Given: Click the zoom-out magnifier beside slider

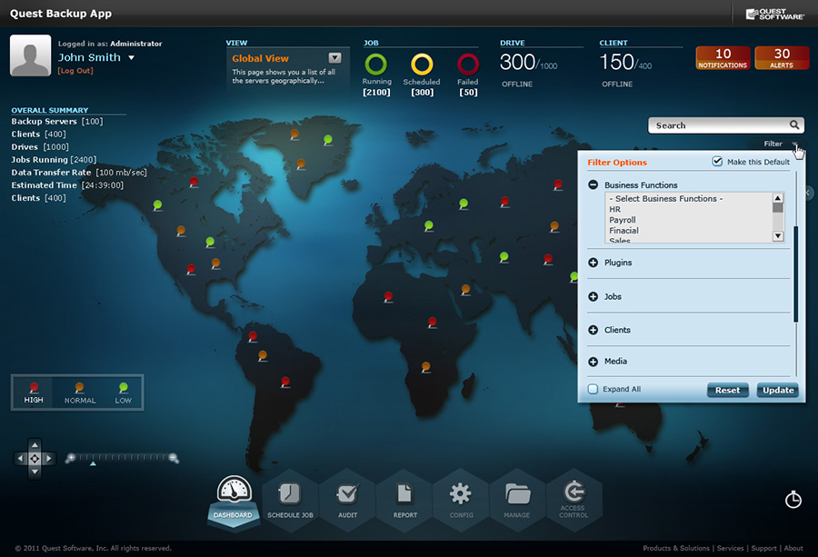Looking at the screenshot, I should pos(174,458).
